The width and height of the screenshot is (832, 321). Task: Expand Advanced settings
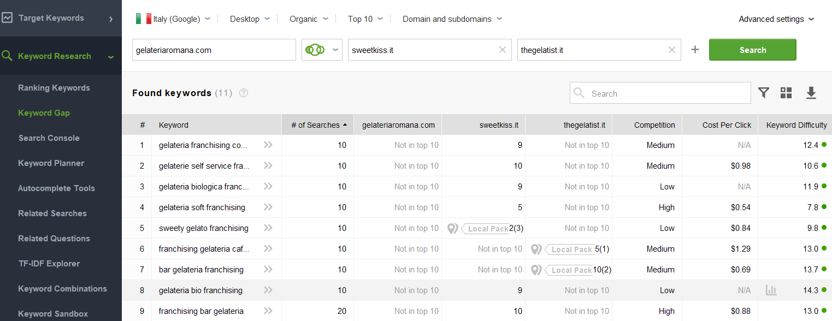tap(776, 19)
